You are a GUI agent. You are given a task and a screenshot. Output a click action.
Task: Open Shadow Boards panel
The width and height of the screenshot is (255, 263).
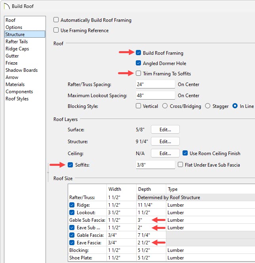pyautogui.click(x=25, y=70)
